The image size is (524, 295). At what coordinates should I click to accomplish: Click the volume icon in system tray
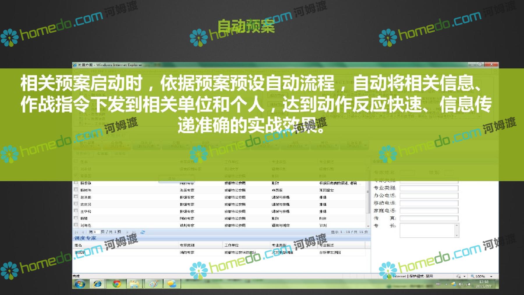click(x=461, y=284)
